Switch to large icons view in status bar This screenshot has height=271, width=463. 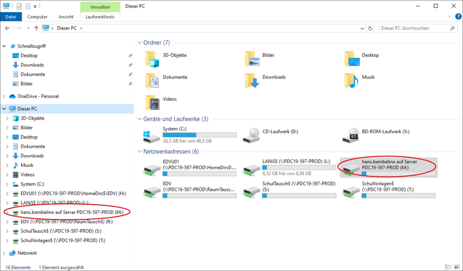(457, 267)
